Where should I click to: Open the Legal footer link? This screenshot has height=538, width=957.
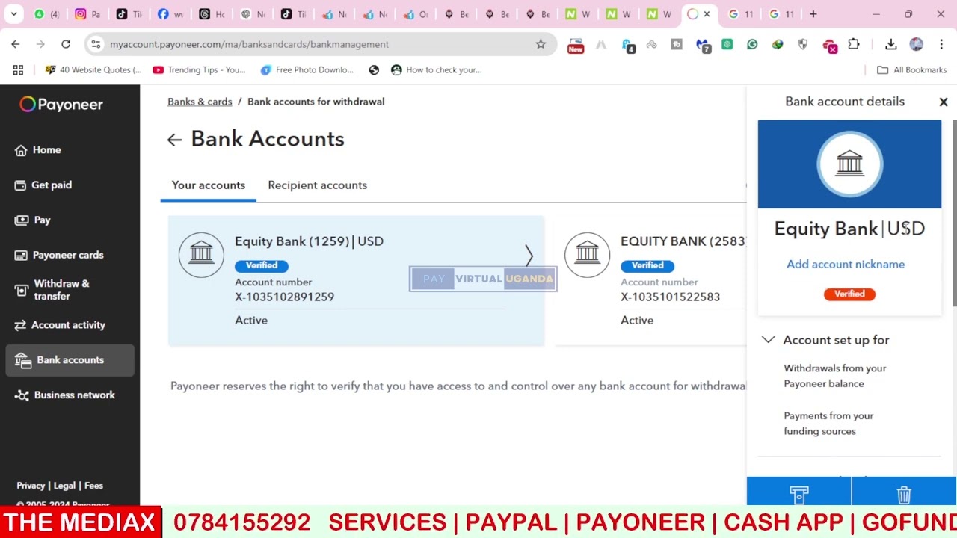[64, 486]
